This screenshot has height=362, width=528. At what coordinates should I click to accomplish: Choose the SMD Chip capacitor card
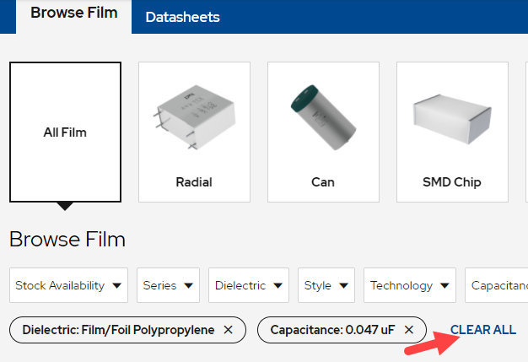pos(452,132)
